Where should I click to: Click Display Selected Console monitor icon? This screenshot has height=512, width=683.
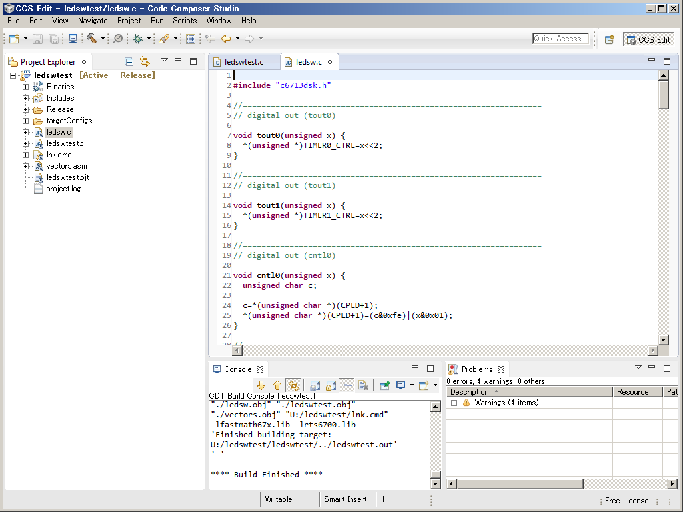[x=401, y=385]
